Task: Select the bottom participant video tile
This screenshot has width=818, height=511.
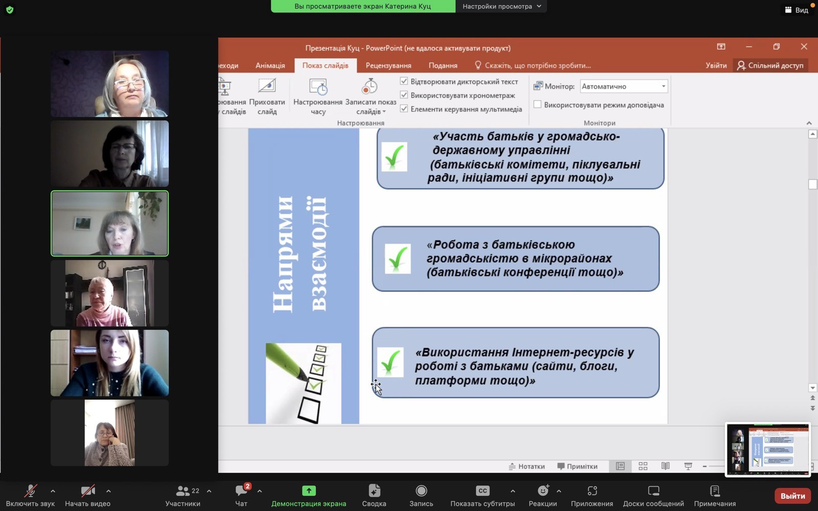Action: 109,433
